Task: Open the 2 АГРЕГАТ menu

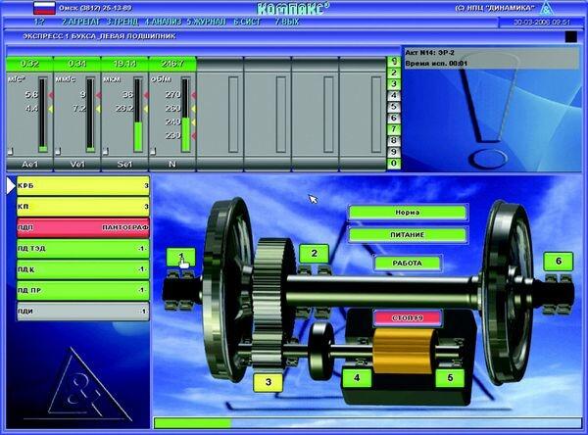Action: pyautogui.click(x=81, y=22)
